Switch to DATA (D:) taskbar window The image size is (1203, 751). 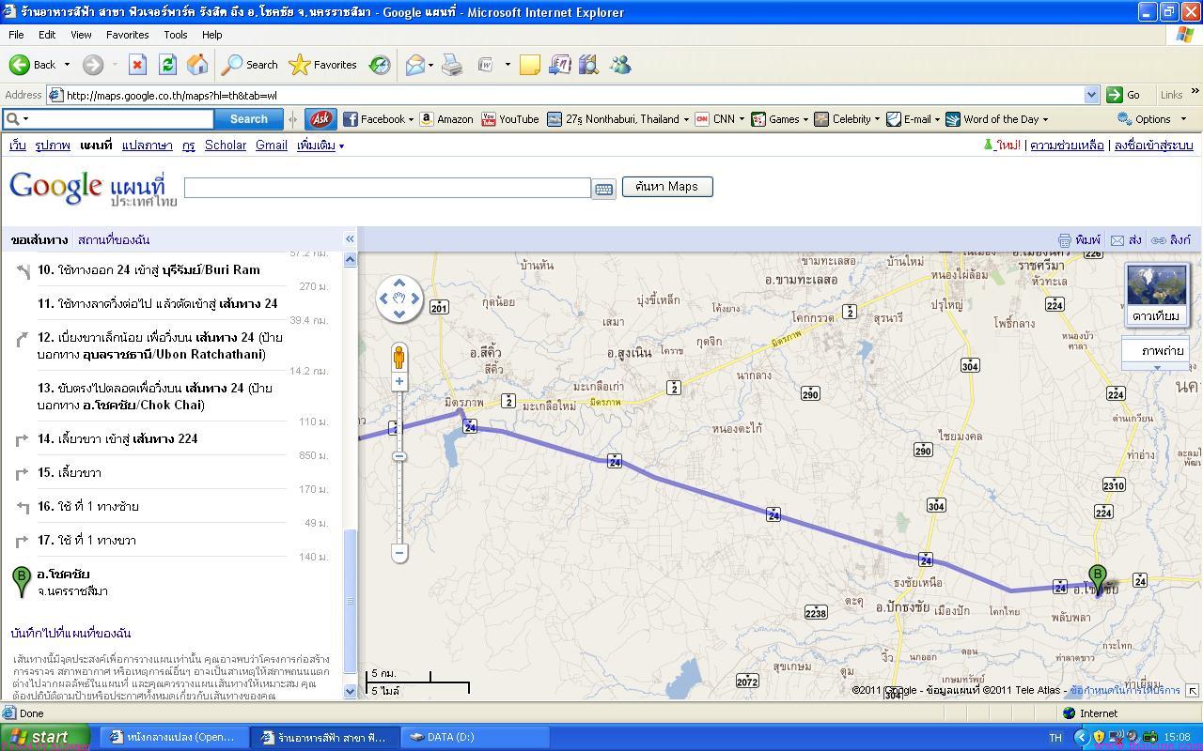pos(475,737)
